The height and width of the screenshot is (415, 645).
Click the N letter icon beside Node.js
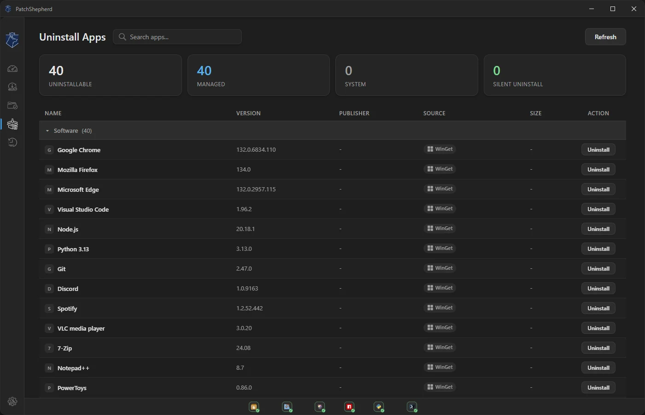49,229
